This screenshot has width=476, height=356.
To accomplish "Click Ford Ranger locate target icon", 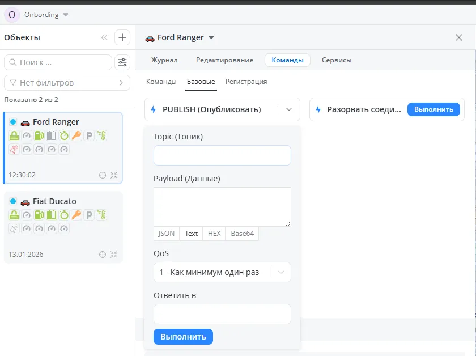I will coord(102,175).
